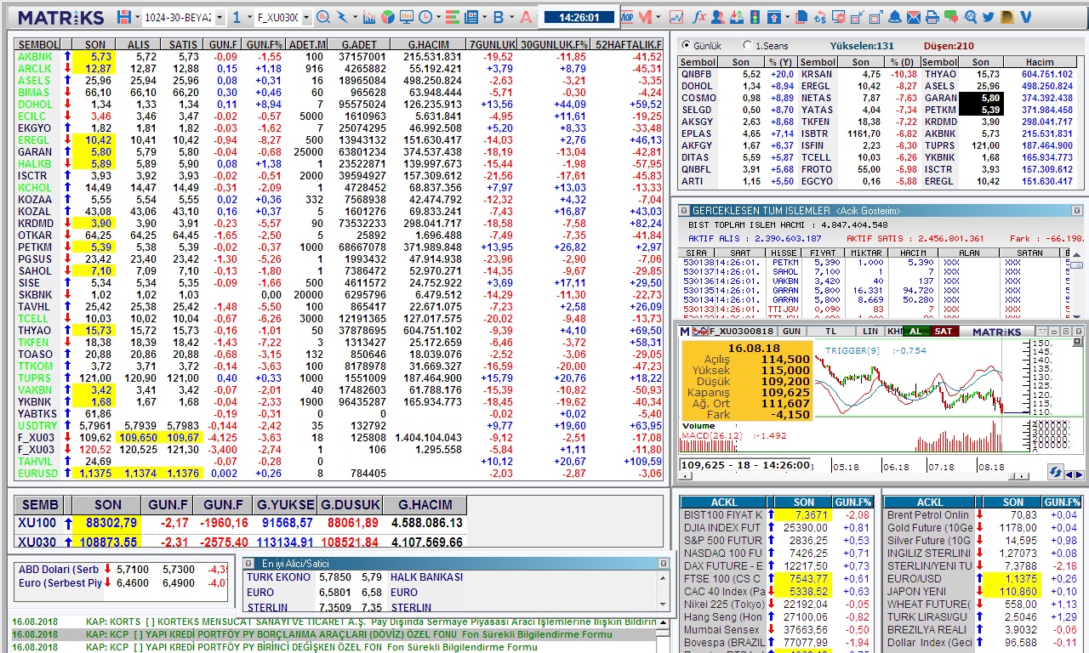Viewport: 1089px width, 653px height.
Task: Click the red M Matriks icon
Action: point(646,17)
